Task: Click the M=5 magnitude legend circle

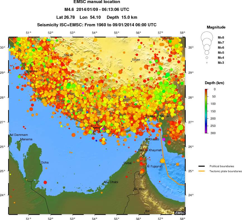Action: point(207,53)
